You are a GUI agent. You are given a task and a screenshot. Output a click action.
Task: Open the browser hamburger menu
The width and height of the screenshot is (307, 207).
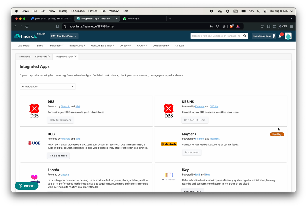(x=291, y=26)
